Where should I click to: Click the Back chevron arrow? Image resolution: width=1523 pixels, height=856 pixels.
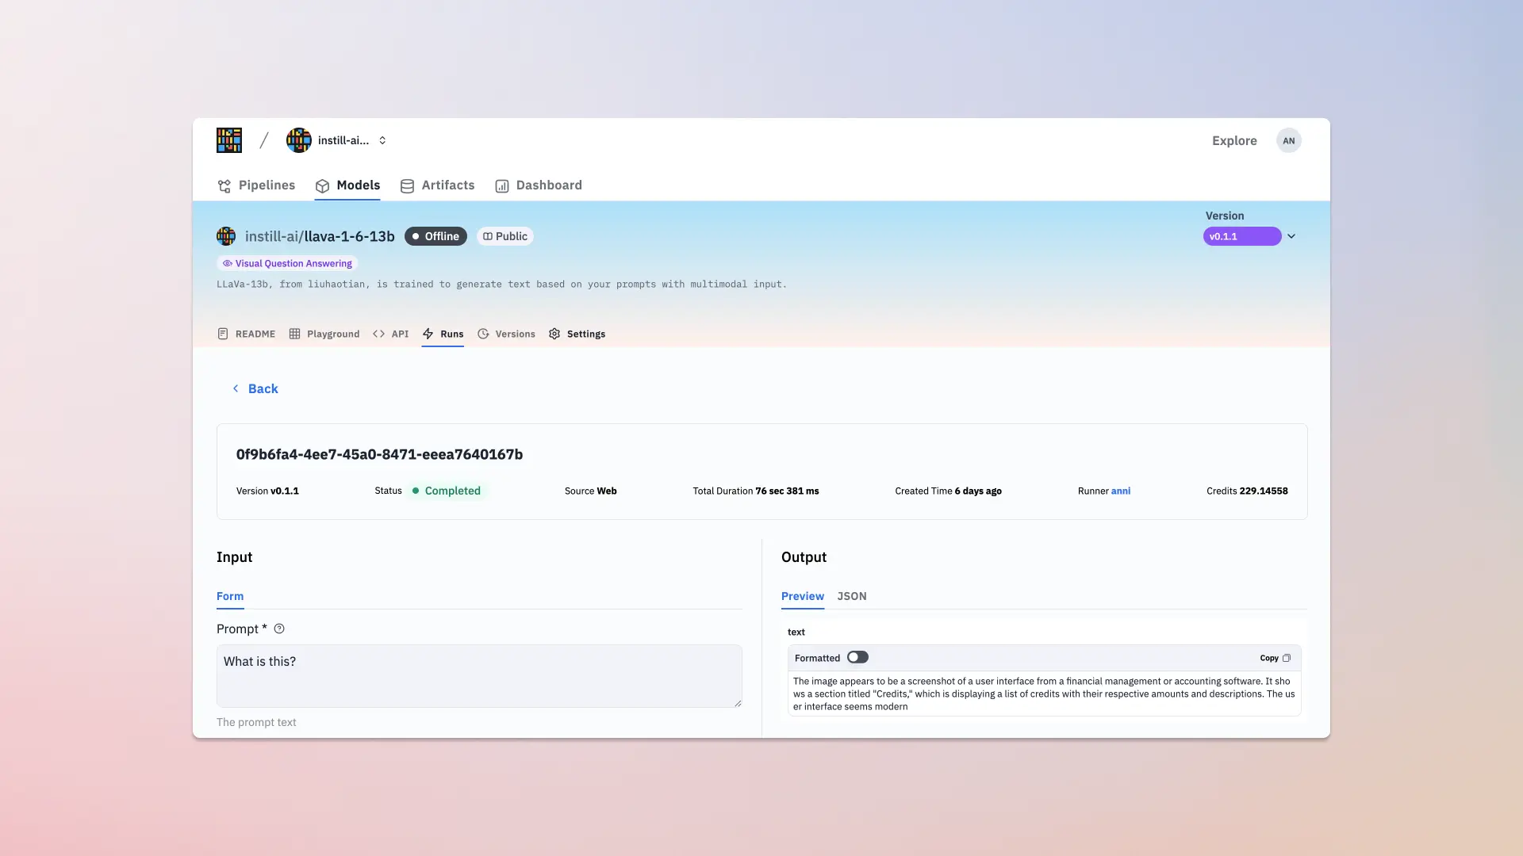pyautogui.click(x=236, y=388)
